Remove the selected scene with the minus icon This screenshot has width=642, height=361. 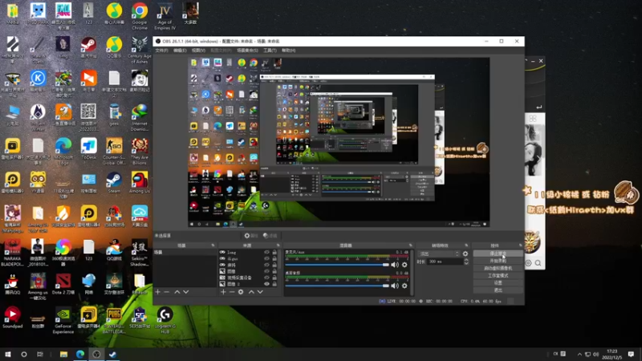pyautogui.click(x=167, y=292)
